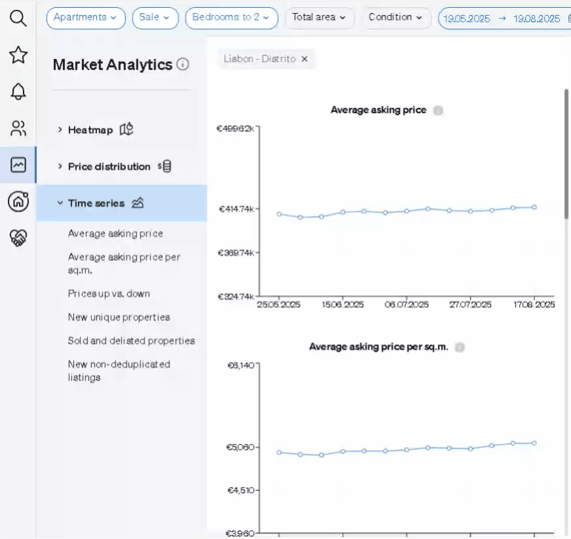
Task: Open the Bedrooms to 2 dropdown
Action: [231, 18]
